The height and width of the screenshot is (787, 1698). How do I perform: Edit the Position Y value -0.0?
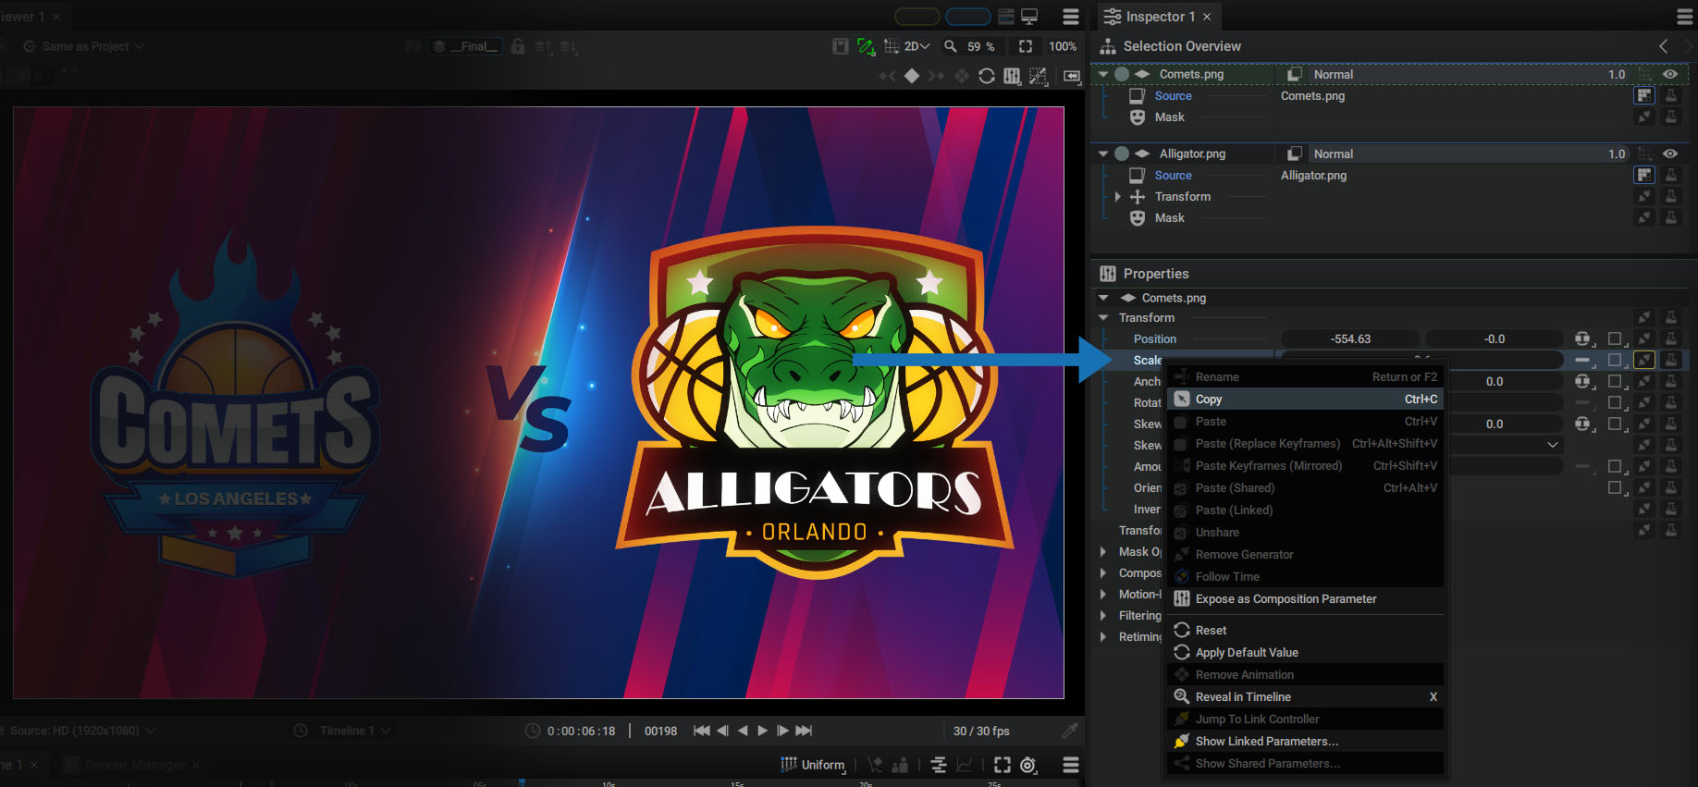(1495, 339)
